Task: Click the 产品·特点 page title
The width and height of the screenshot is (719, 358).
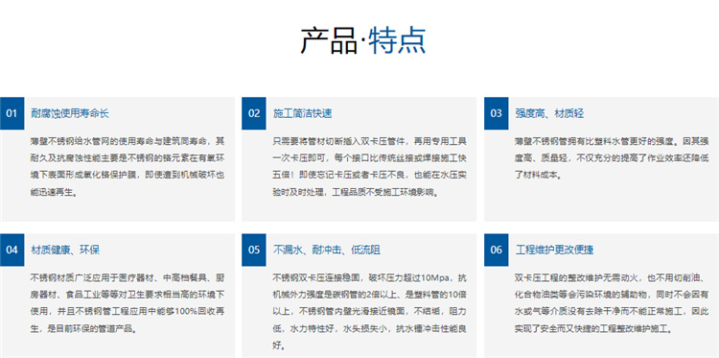Action: tap(363, 41)
